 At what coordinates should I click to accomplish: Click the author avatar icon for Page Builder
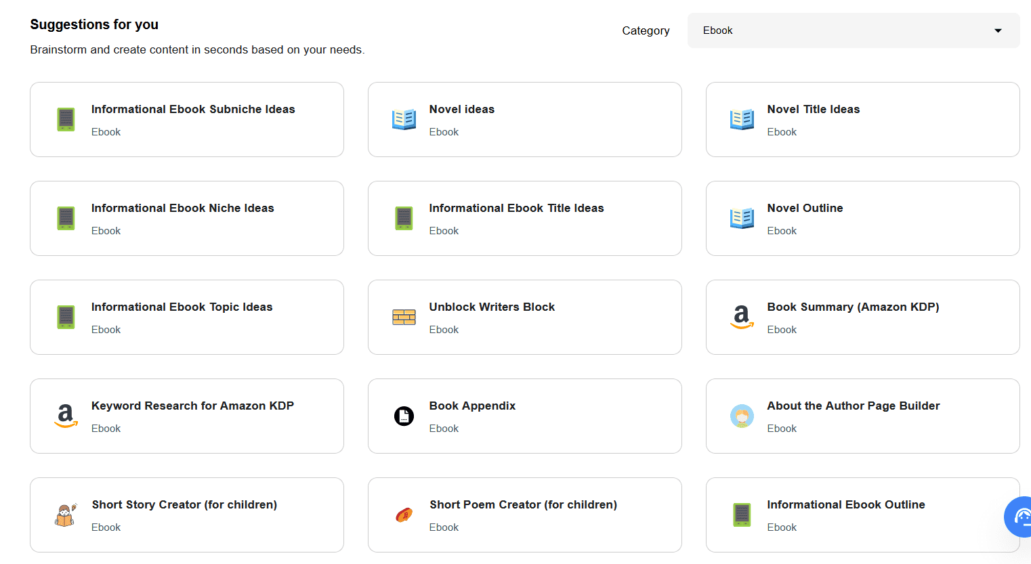pos(742,416)
